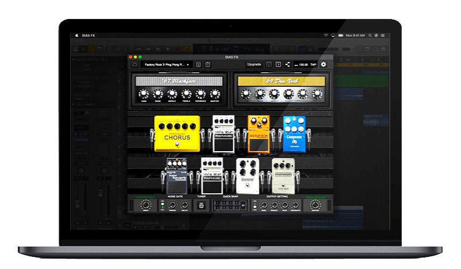Toggle the Booster pedal footswitch

(x=247, y=185)
